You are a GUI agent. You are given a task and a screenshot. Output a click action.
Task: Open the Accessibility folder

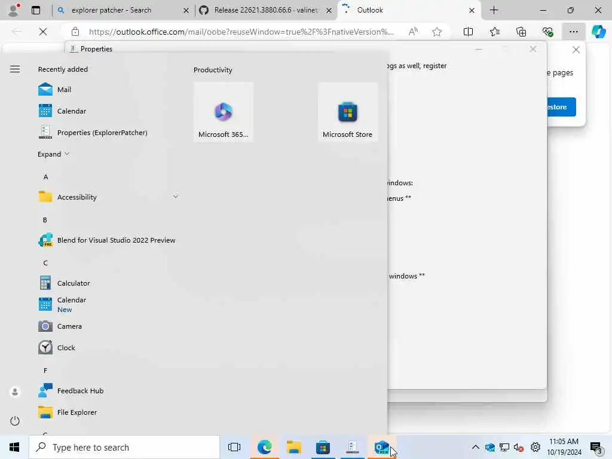pyautogui.click(x=77, y=197)
